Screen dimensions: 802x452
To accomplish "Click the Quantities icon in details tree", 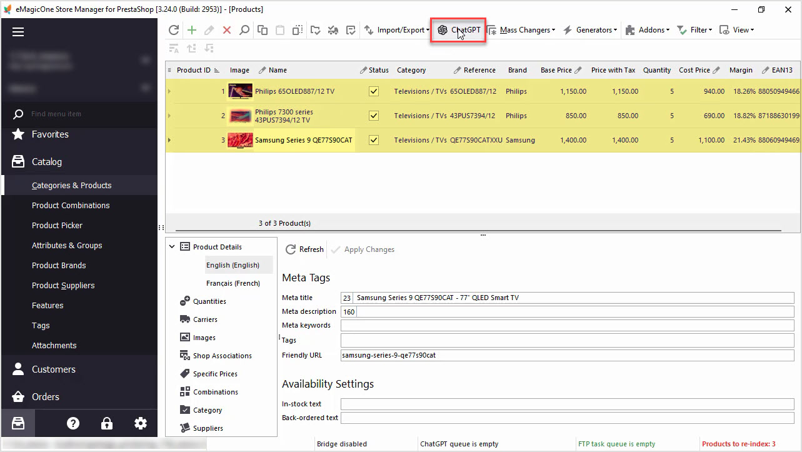I will pyautogui.click(x=185, y=301).
